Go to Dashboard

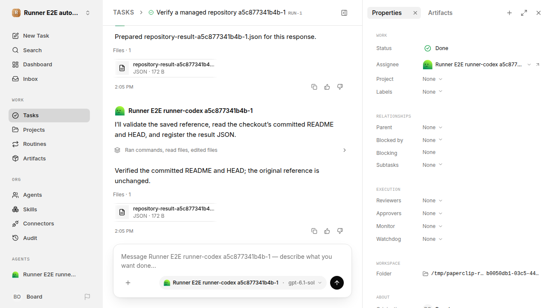pyautogui.click(x=49, y=65)
